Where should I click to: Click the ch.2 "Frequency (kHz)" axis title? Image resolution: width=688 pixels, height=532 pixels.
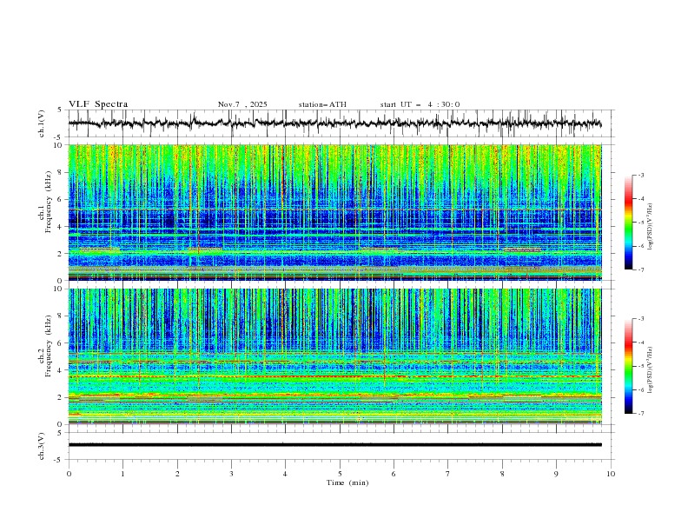tap(49, 345)
